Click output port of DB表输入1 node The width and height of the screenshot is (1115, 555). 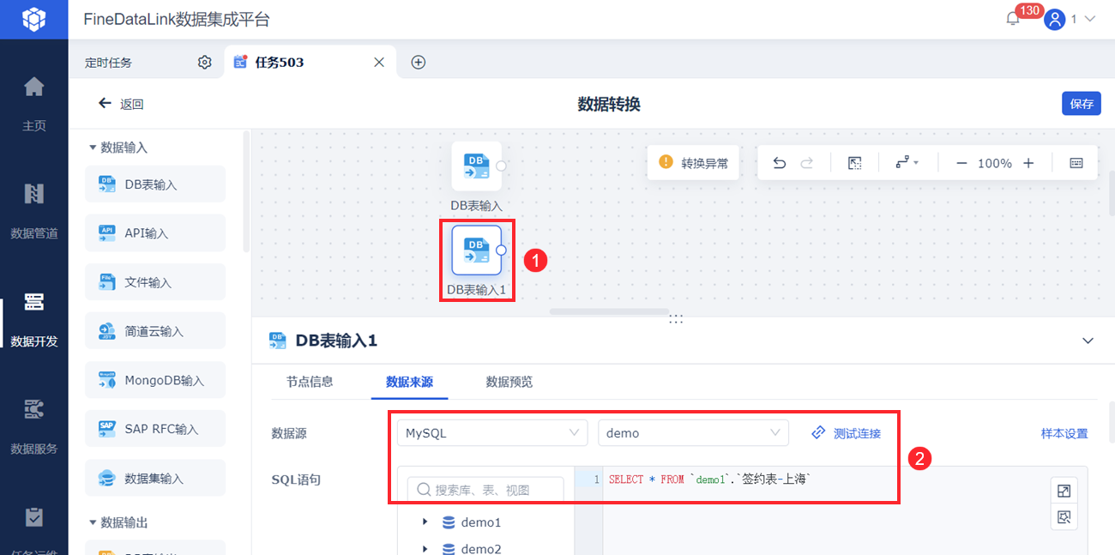[x=501, y=250]
